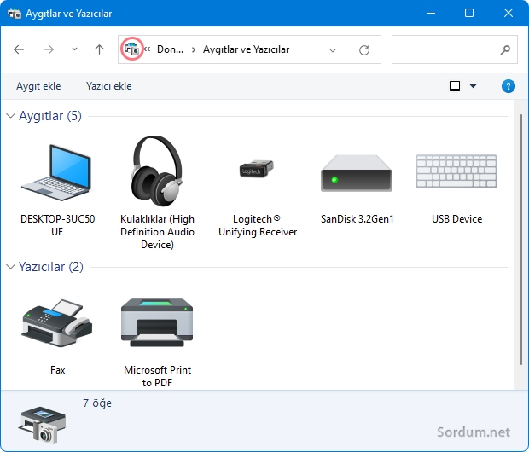Select the Fax printer icon
Image resolution: width=529 pixels, height=452 pixels.
coord(56,323)
